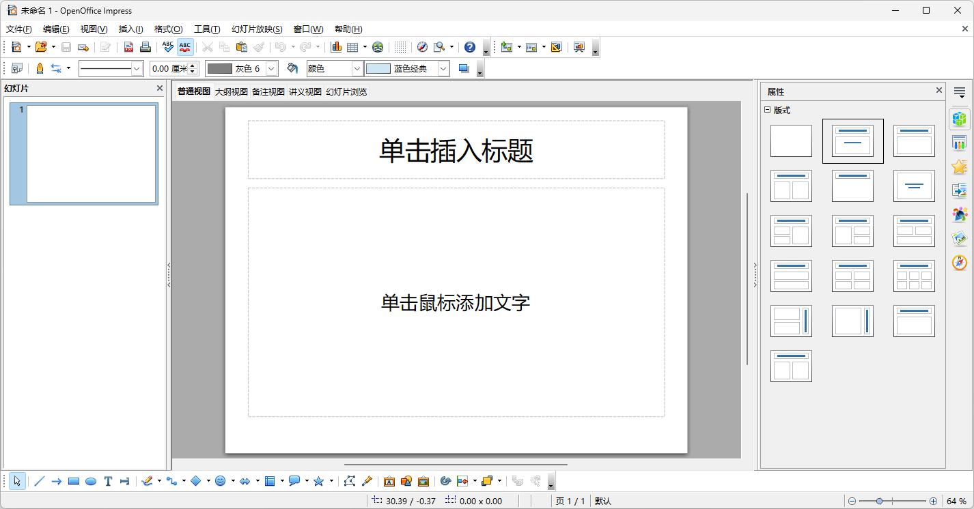Expand the table insert dropdown arrow

click(x=365, y=47)
